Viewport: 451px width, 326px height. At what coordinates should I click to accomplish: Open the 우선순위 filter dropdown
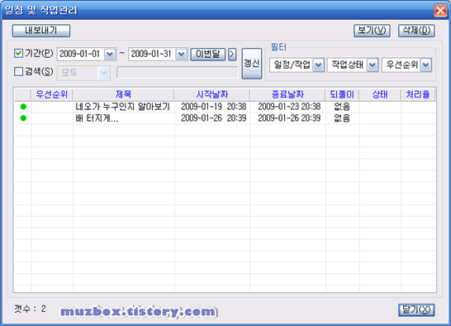point(425,65)
